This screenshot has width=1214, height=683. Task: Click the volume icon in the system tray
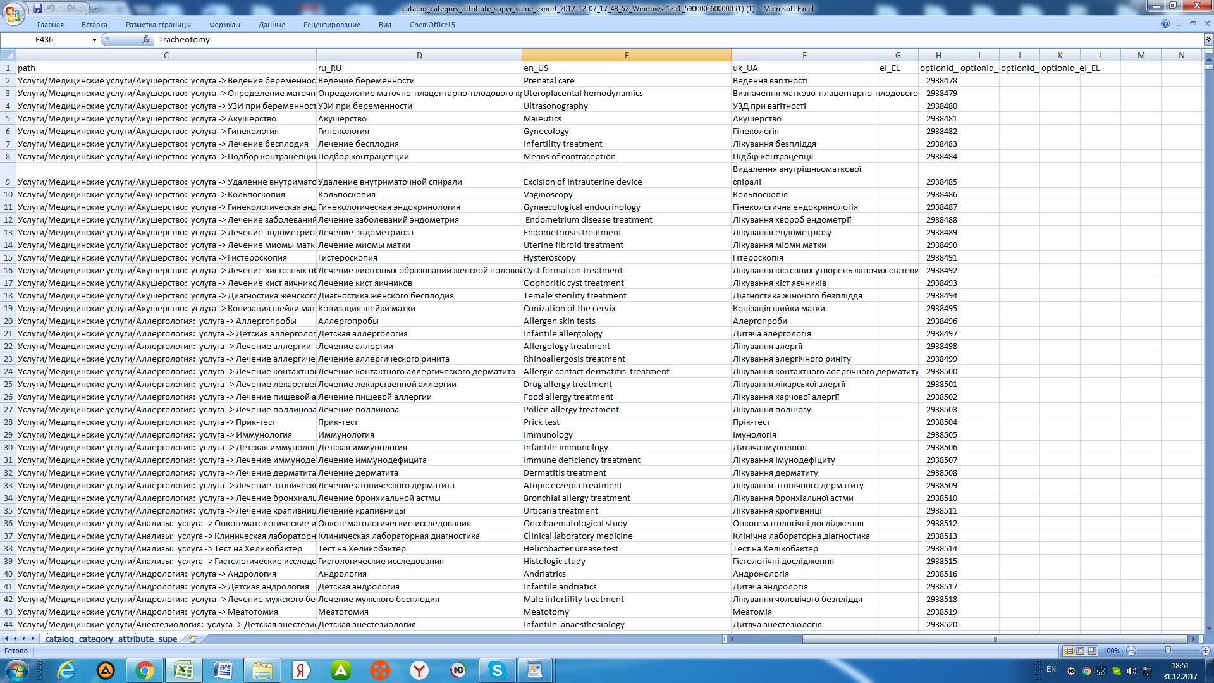[1131, 671]
